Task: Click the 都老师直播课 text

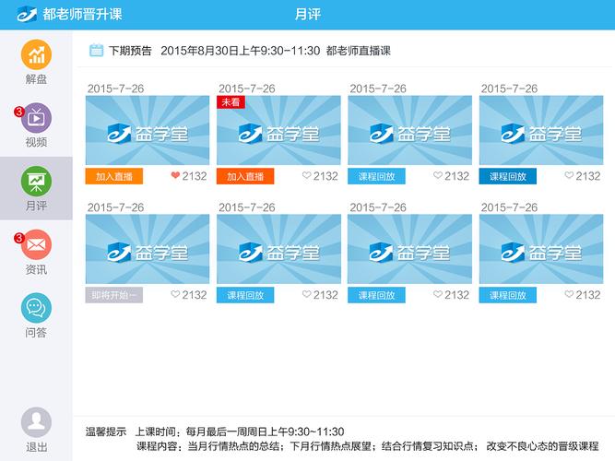Action: point(359,51)
